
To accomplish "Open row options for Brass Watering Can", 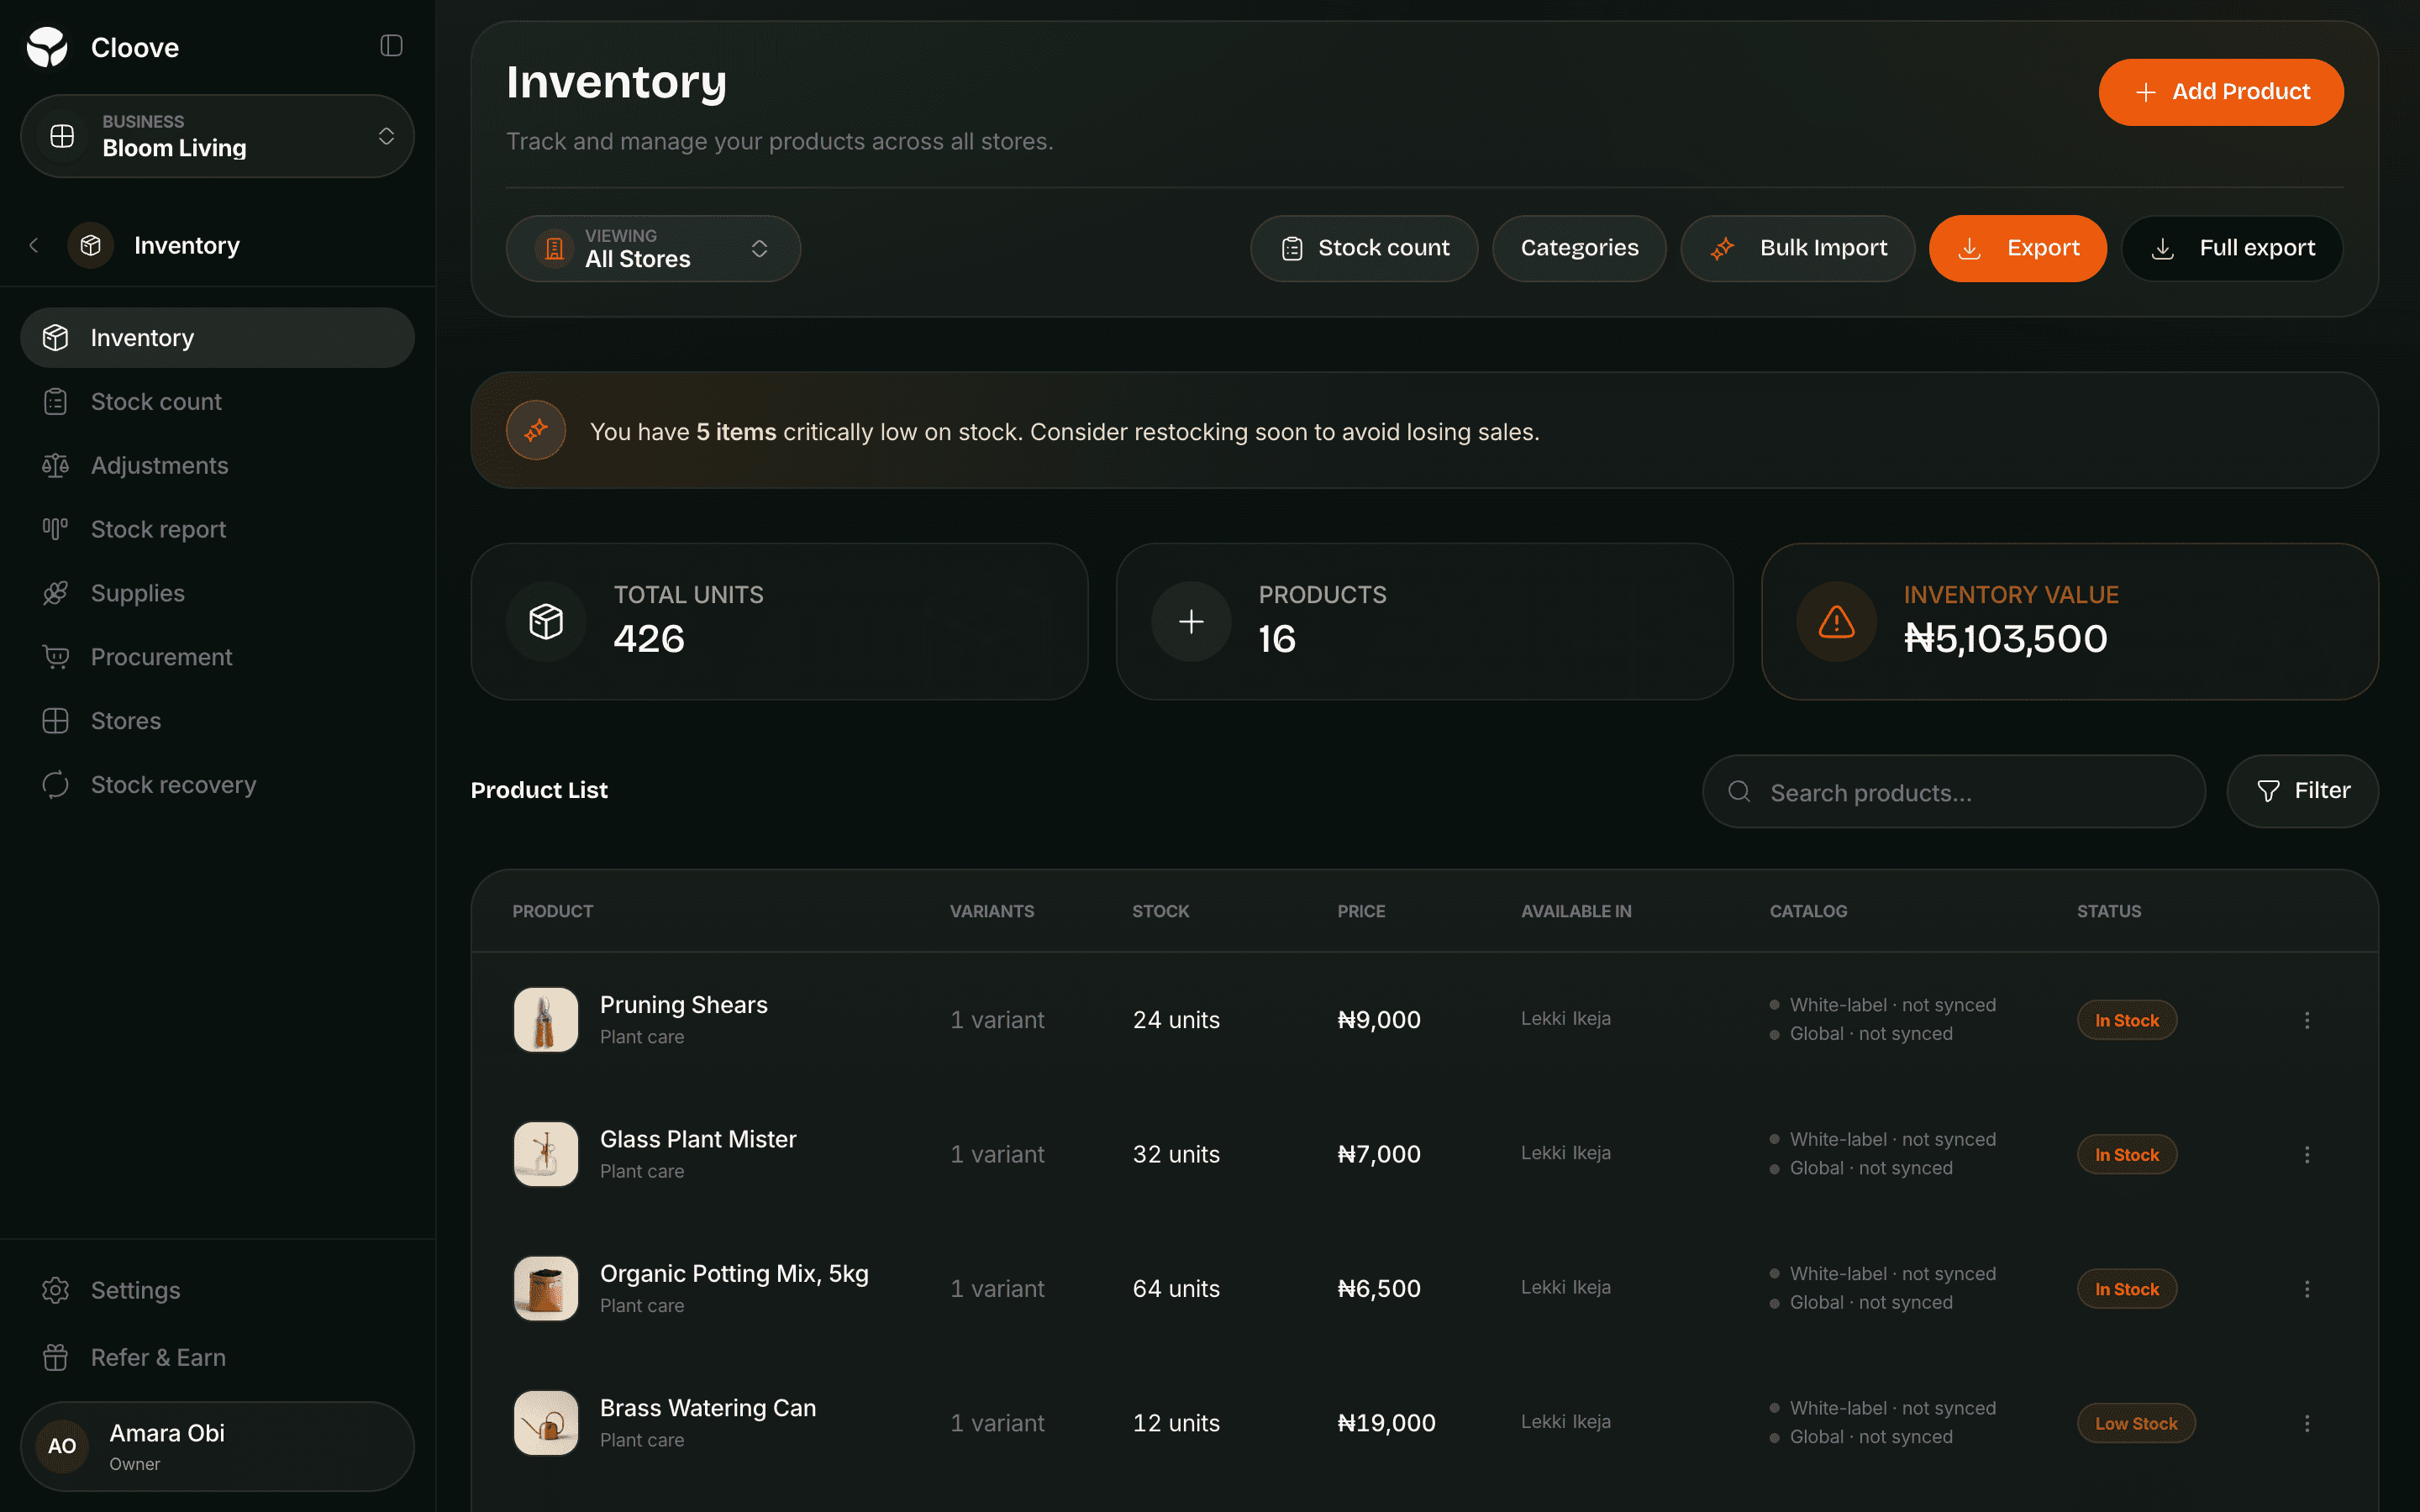I will (2307, 1423).
